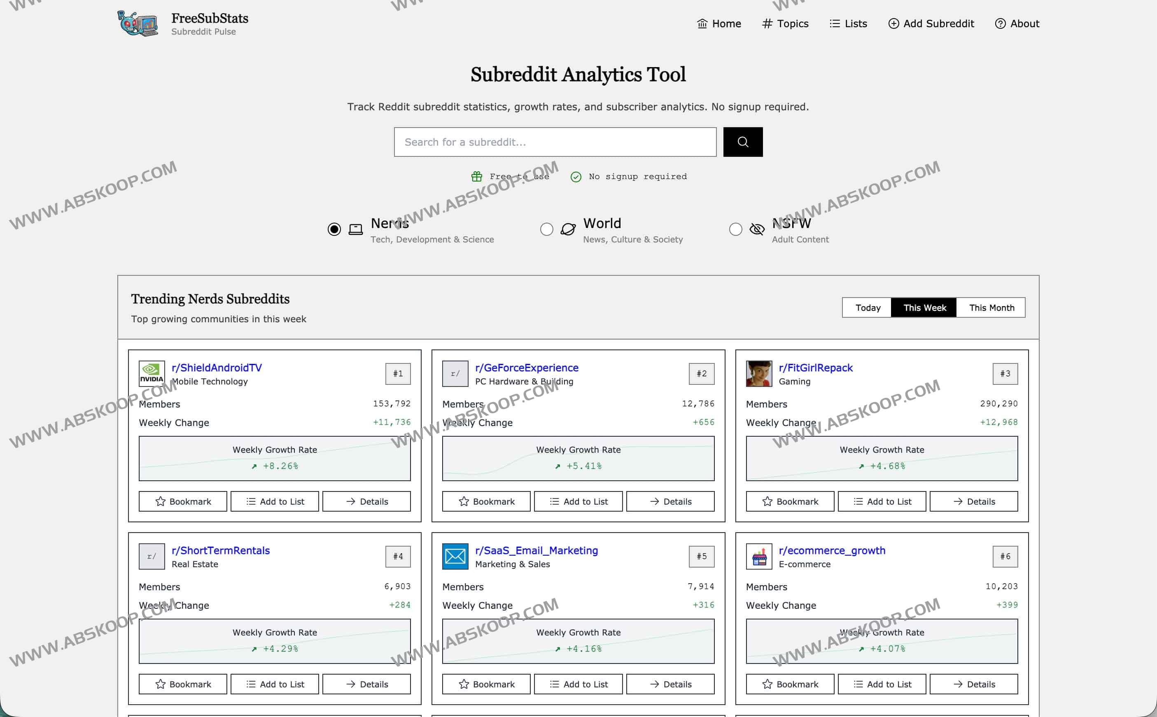1157x717 pixels.
Task: Click the FreeSubStats robot logo
Action: (138, 23)
